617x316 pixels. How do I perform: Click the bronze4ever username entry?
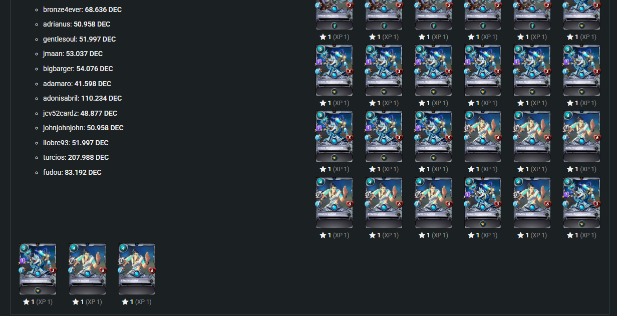pyautogui.click(x=62, y=10)
